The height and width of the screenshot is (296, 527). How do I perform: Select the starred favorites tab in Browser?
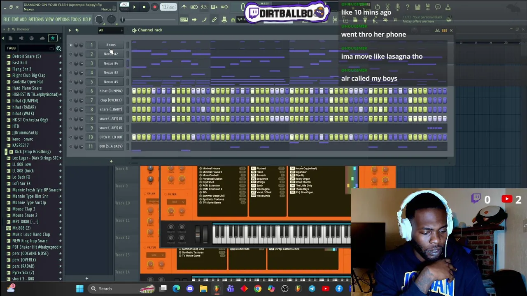pos(53,38)
